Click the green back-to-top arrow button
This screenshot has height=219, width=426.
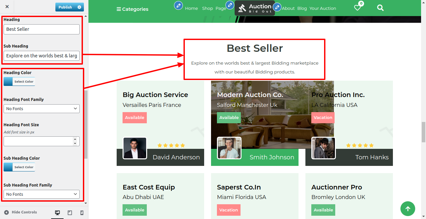point(408,209)
